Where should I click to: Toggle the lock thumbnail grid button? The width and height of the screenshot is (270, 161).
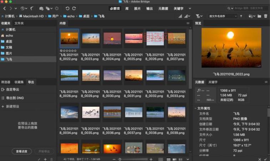pyautogui.click(x=161, y=159)
